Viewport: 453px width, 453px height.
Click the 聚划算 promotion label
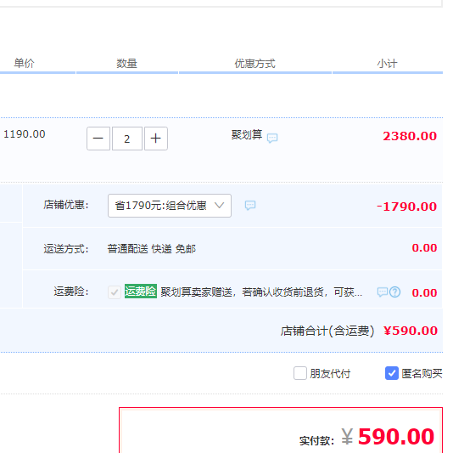tap(247, 135)
